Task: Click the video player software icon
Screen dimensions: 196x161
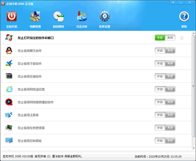Action: point(9,102)
